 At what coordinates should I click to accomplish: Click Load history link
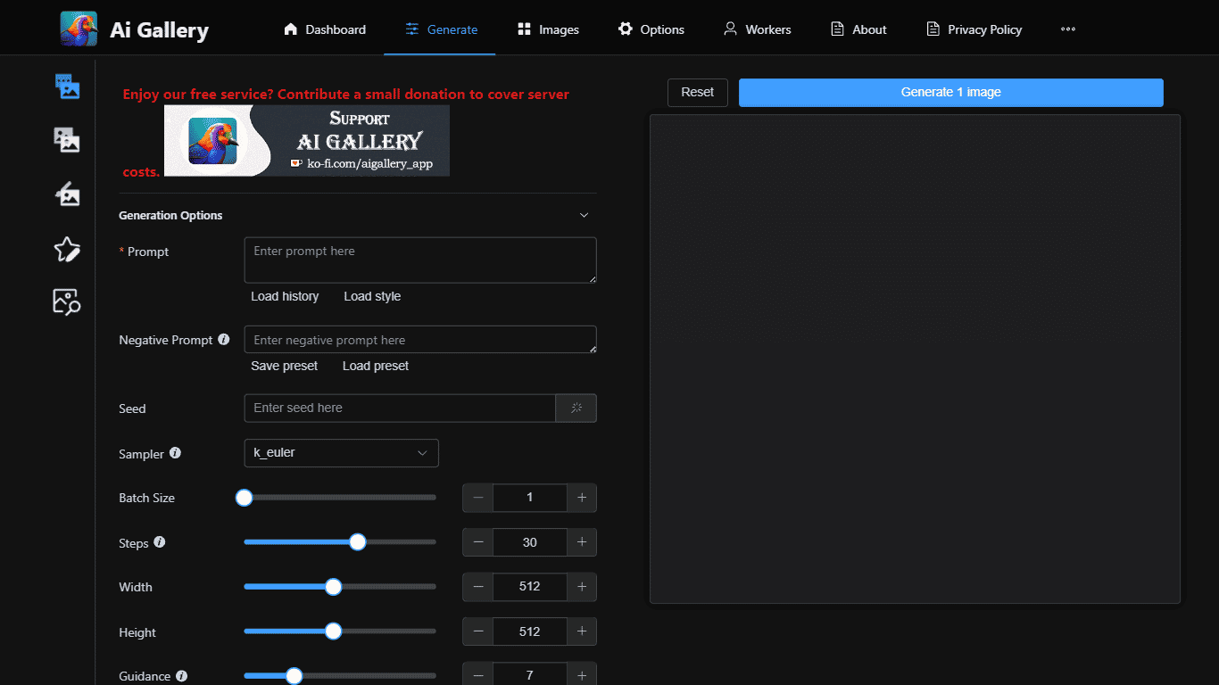285,296
